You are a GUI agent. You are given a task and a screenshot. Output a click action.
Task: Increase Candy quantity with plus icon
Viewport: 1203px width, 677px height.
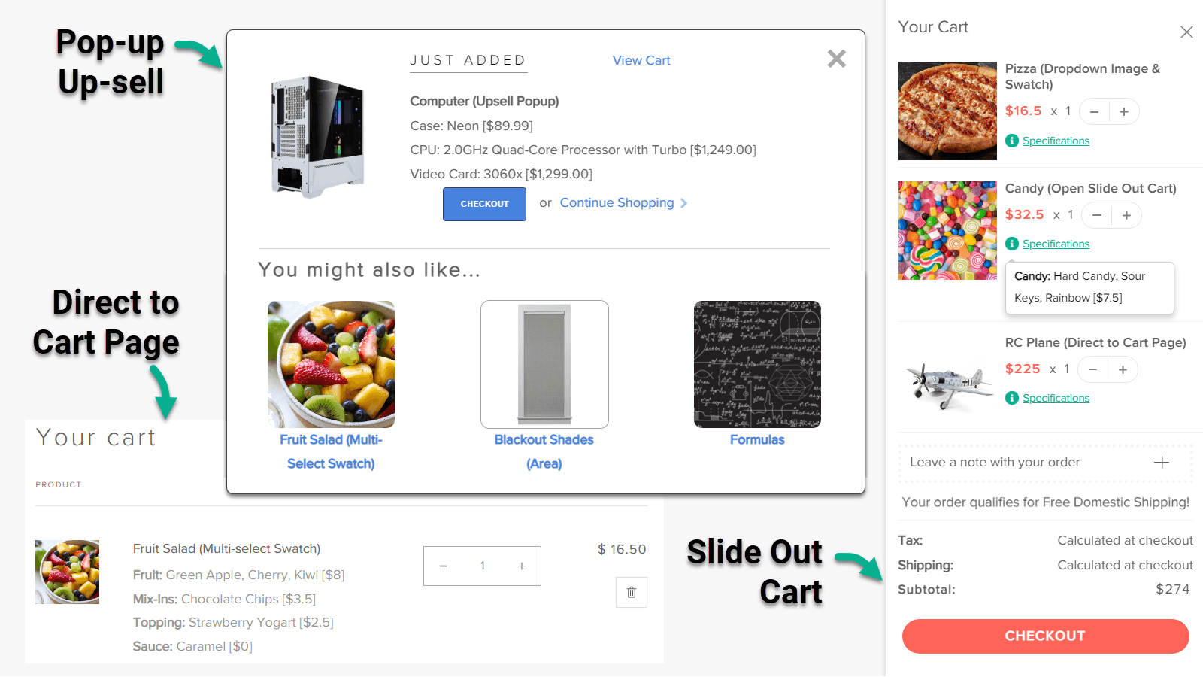coord(1126,216)
